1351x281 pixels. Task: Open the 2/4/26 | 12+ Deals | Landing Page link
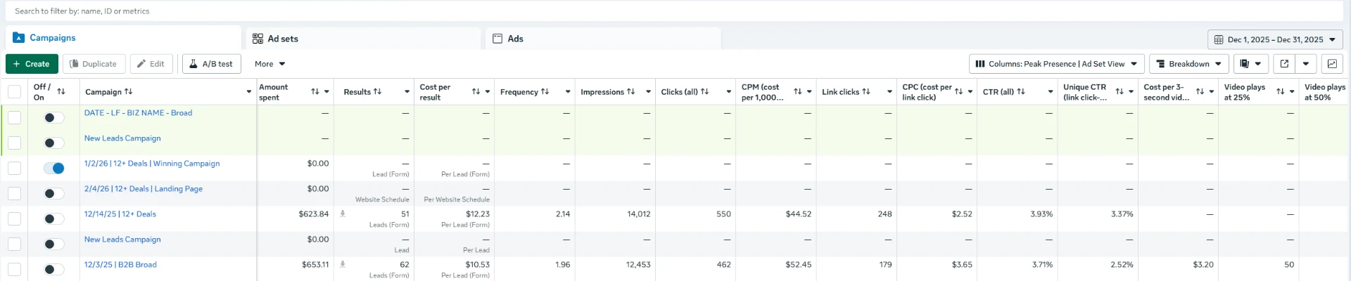[x=144, y=189]
